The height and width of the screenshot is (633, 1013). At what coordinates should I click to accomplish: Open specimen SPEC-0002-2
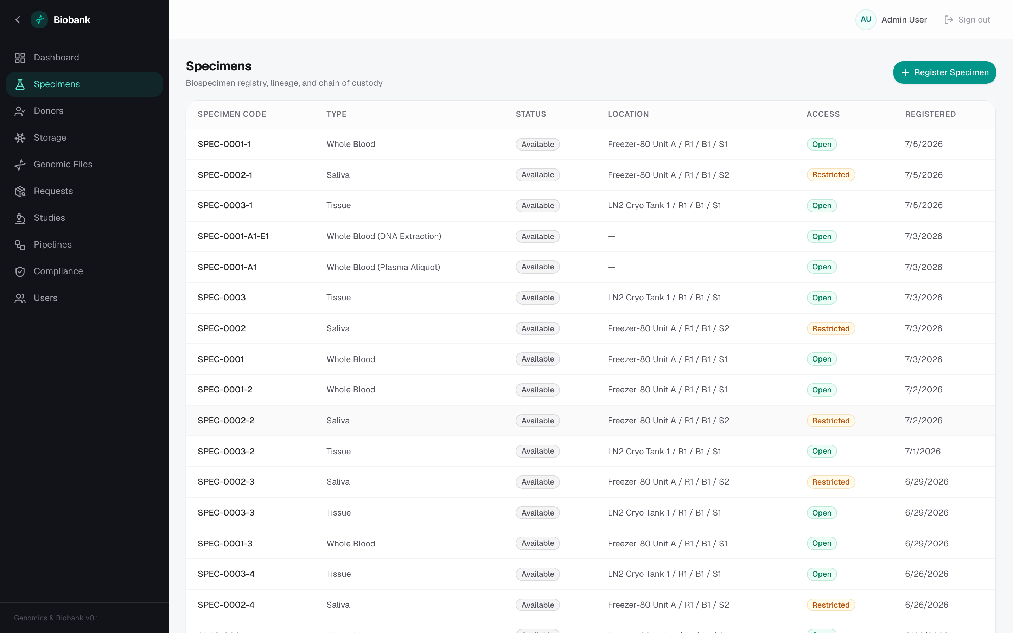click(x=225, y=421)
